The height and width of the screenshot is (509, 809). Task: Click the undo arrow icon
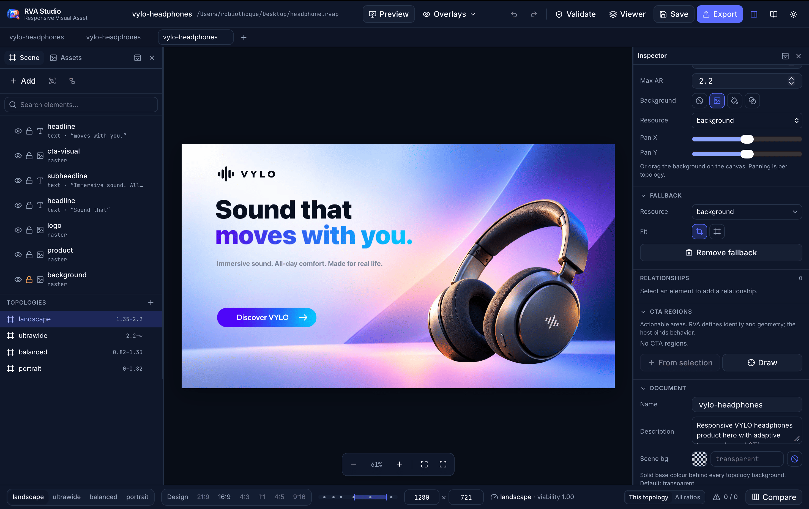click(x=514, y=14)
